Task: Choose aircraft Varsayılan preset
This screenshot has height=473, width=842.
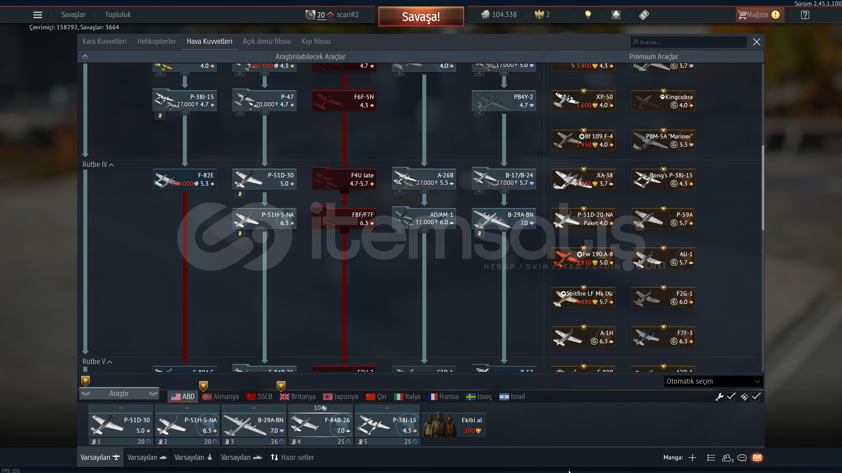Action: tap(100, 458)
